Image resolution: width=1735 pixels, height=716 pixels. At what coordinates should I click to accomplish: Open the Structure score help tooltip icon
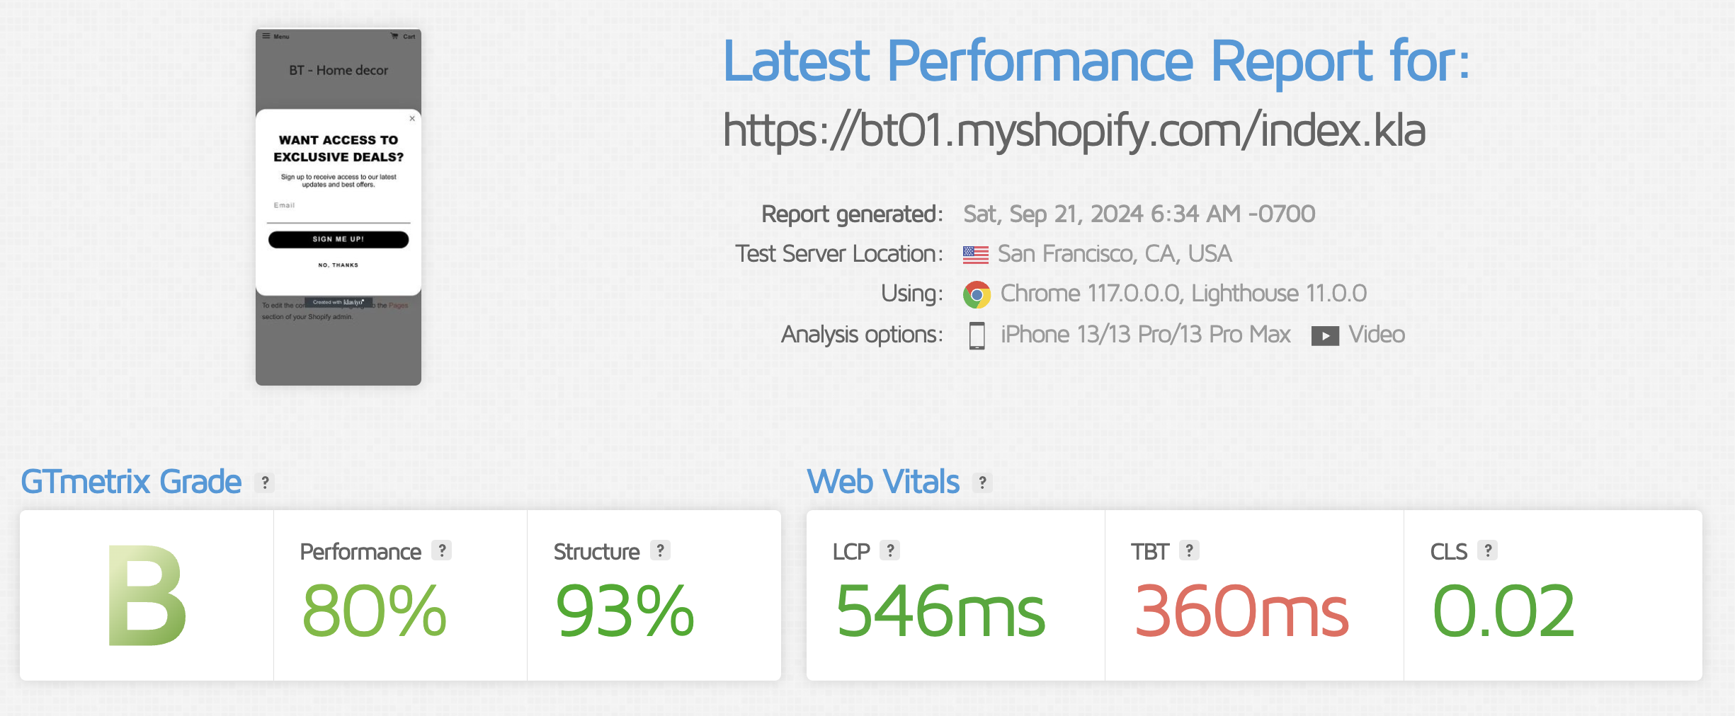(x=660, y=550)
